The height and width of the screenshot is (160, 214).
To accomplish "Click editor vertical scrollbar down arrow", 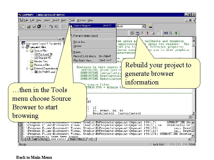I will [193, 113].
